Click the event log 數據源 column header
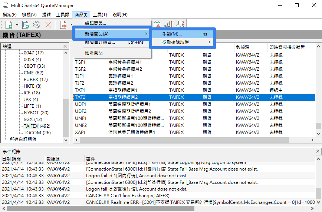This screenshot has height=212, width=322. [65, 159]
